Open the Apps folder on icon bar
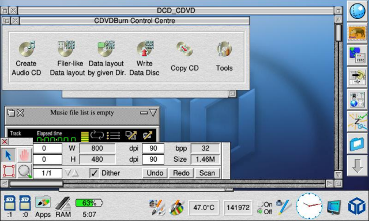The image size is (369, 221). tap(43, 206)
